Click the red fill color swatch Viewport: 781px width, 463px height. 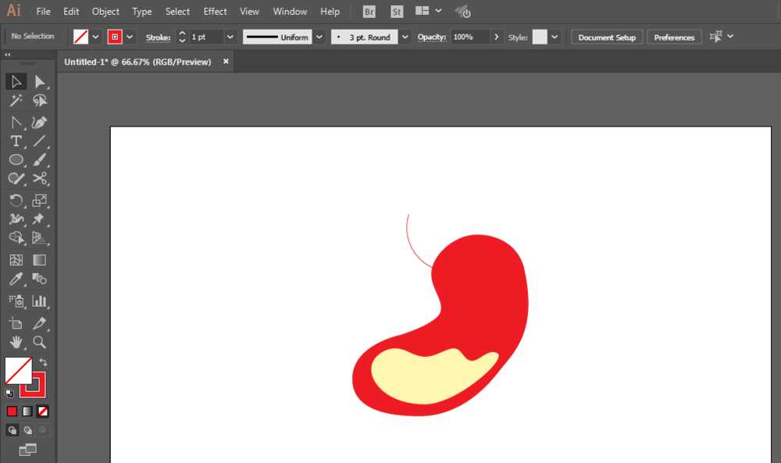(x=12, y=411)
